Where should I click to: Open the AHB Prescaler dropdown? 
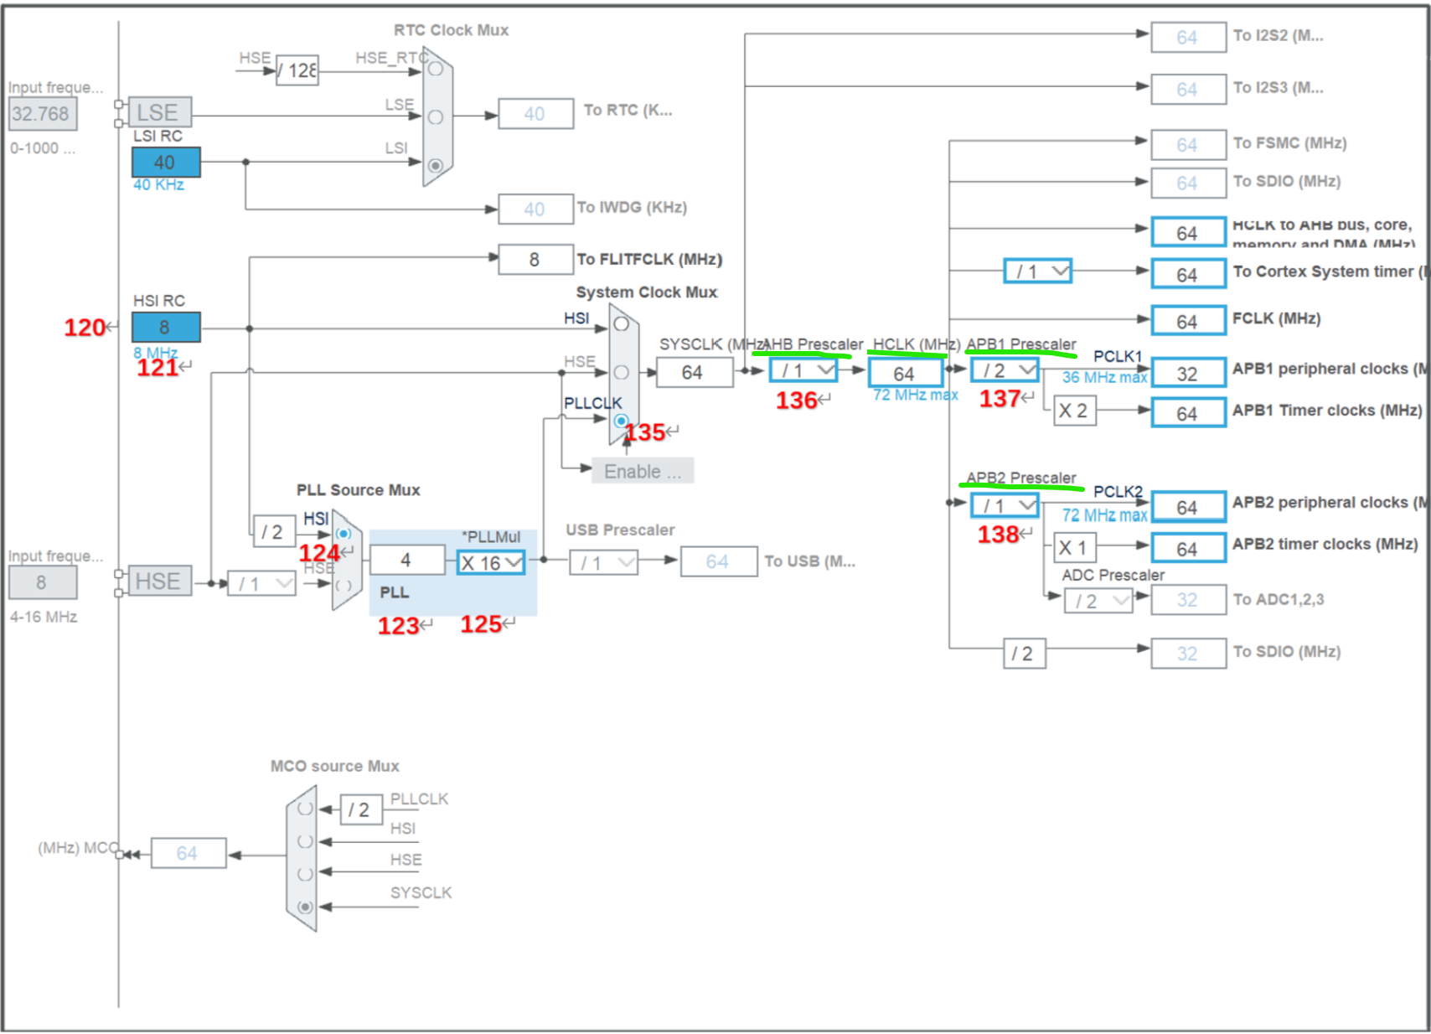click(x=802, y=370)
